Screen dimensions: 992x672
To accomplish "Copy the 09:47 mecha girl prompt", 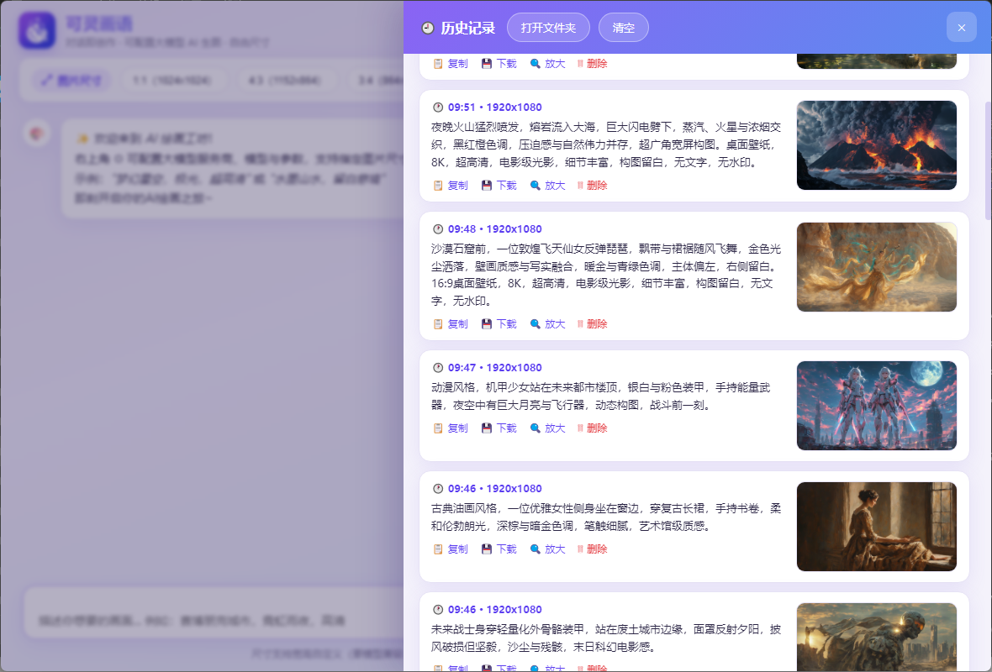I will click(451, 428).
